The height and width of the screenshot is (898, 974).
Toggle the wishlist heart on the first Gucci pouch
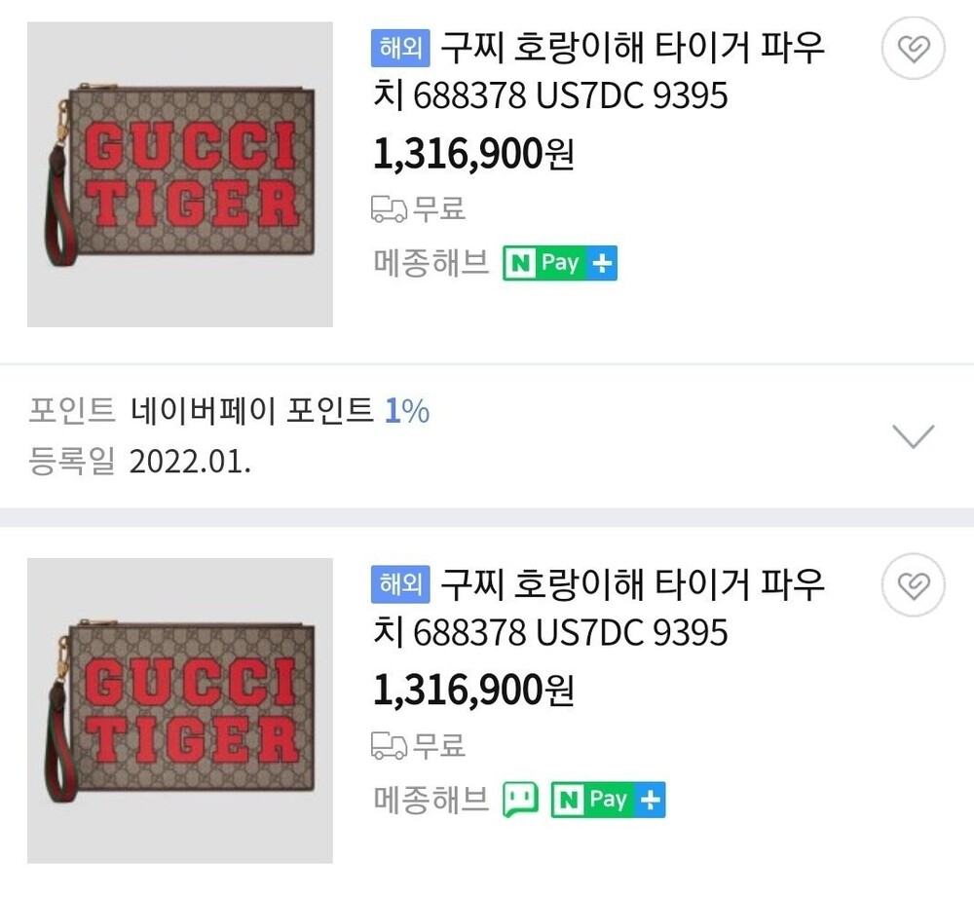click(913, 49)
